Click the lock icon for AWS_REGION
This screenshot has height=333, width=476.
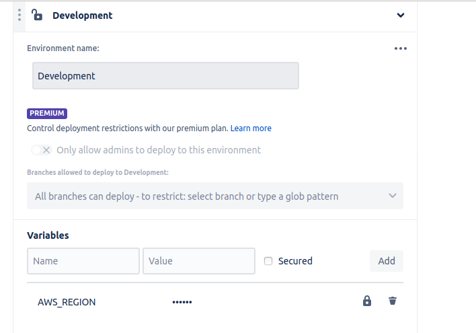pos(367,301)
